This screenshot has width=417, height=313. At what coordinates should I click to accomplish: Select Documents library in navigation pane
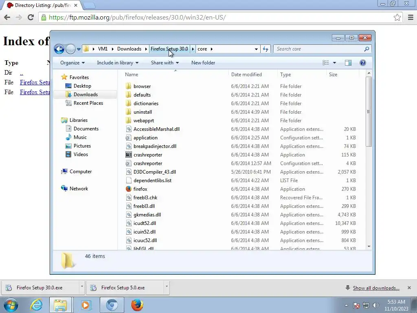[x=86, y=129]
